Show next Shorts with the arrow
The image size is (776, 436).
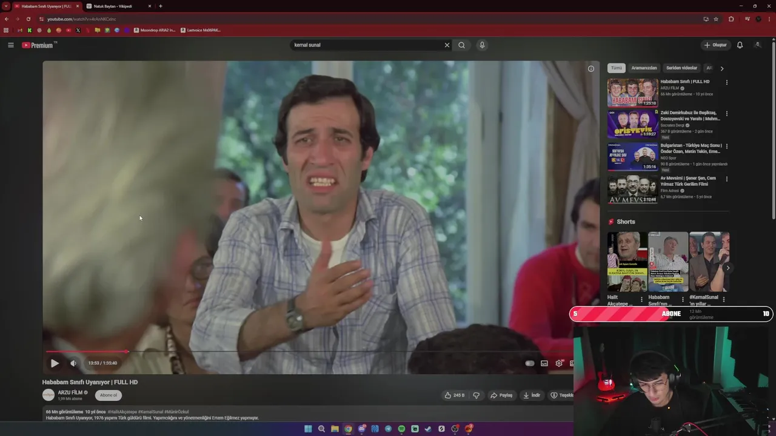(728, 268)
